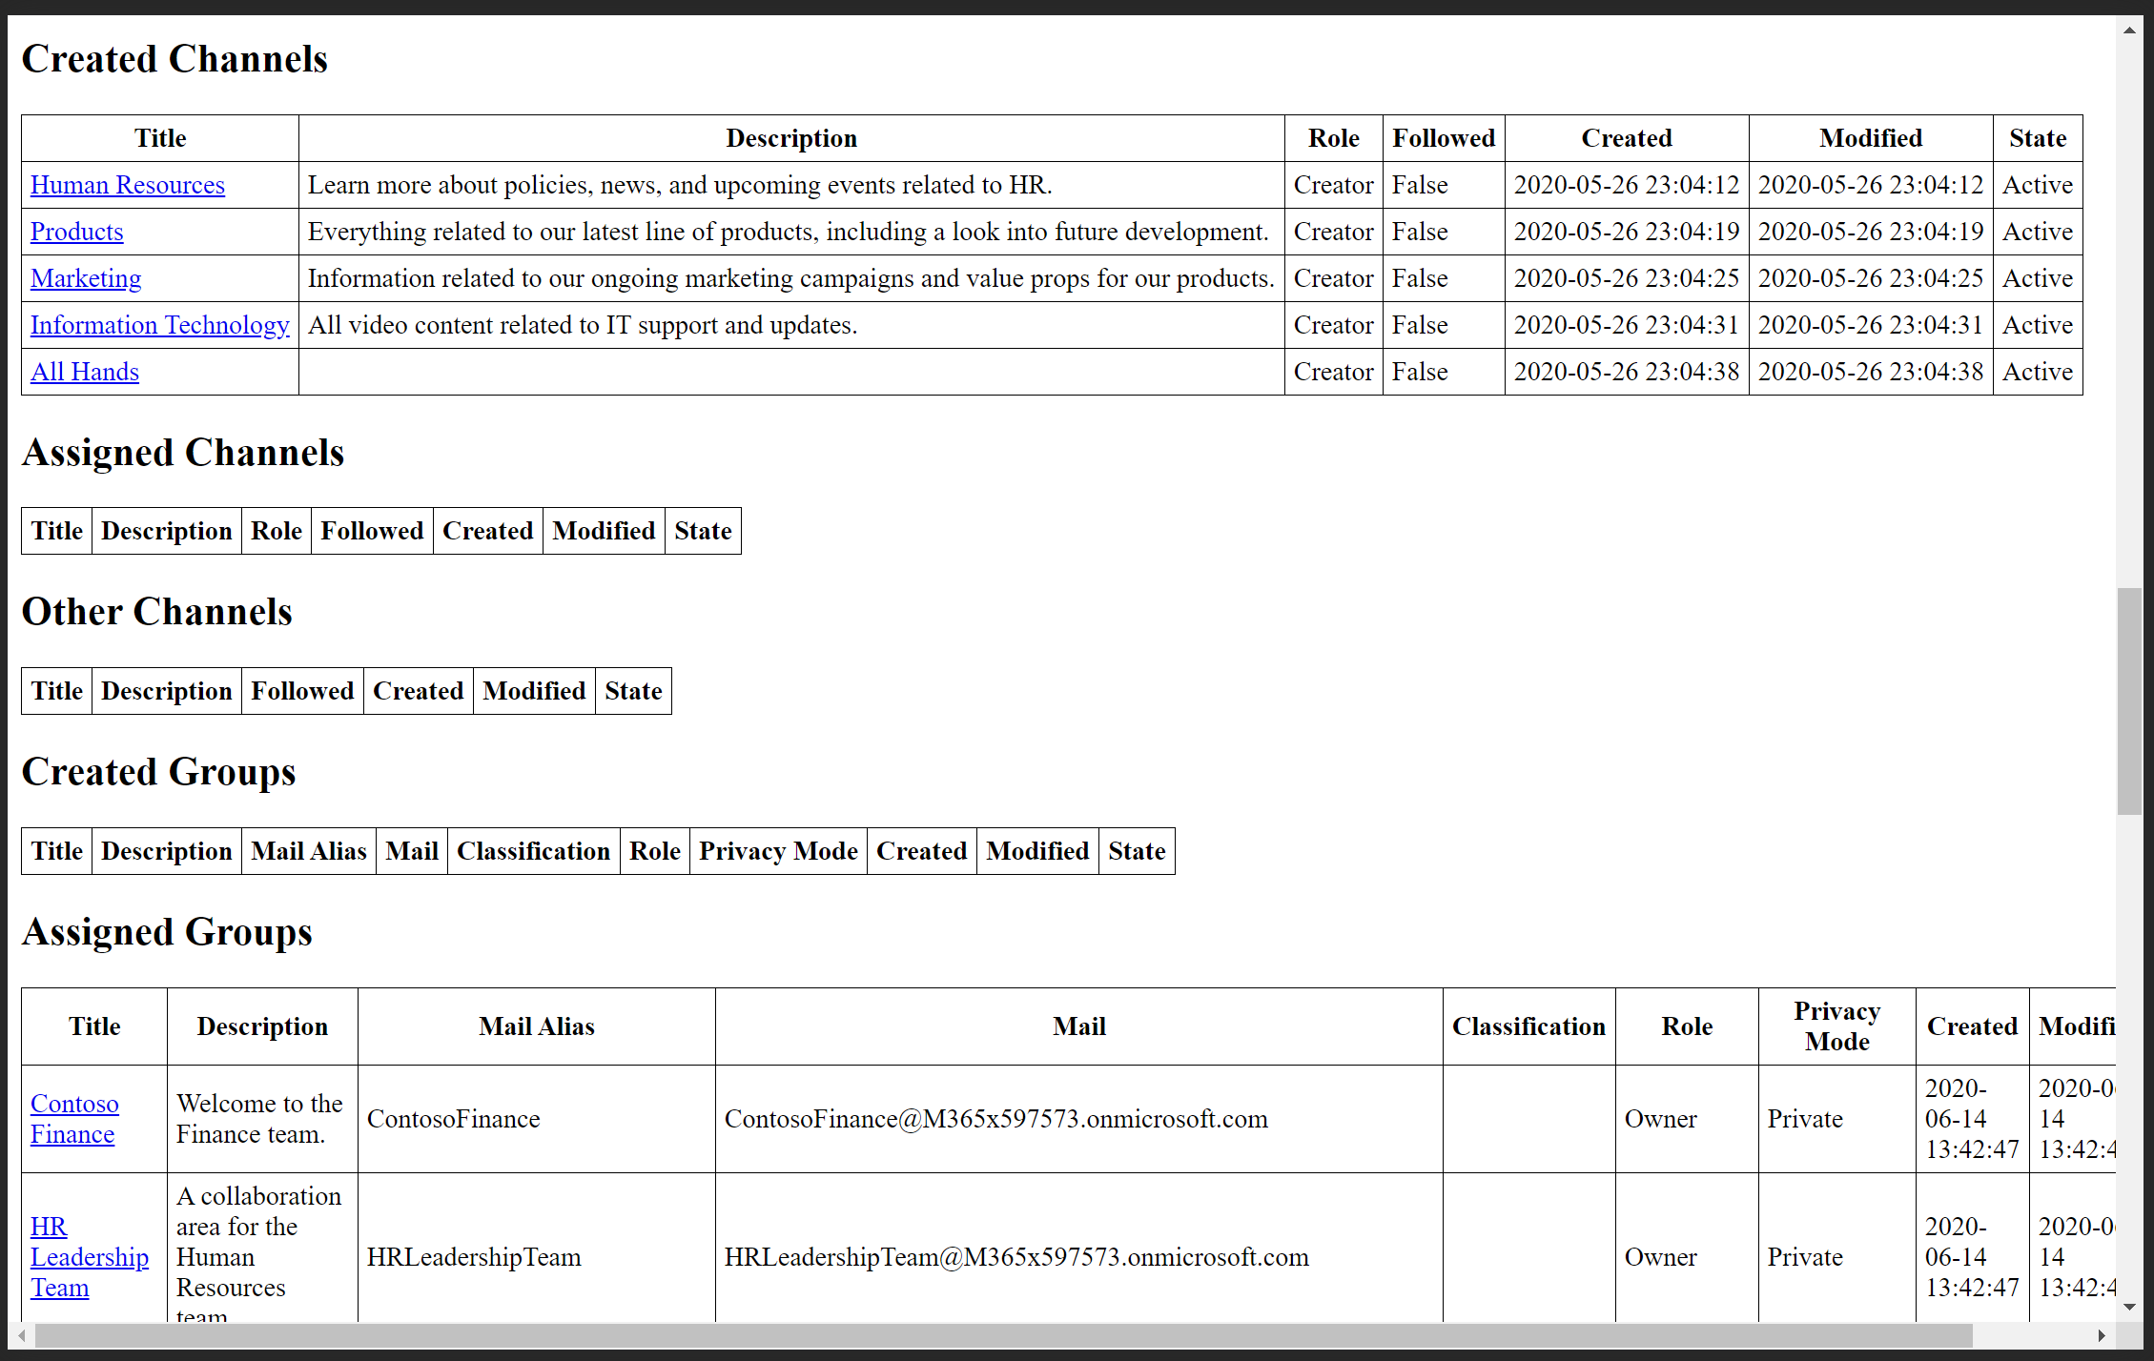Click the Created timestamp 2020-05-26 23:04:25
The width and height of the screenshot is (2154, 1361).
point(1627,278)
